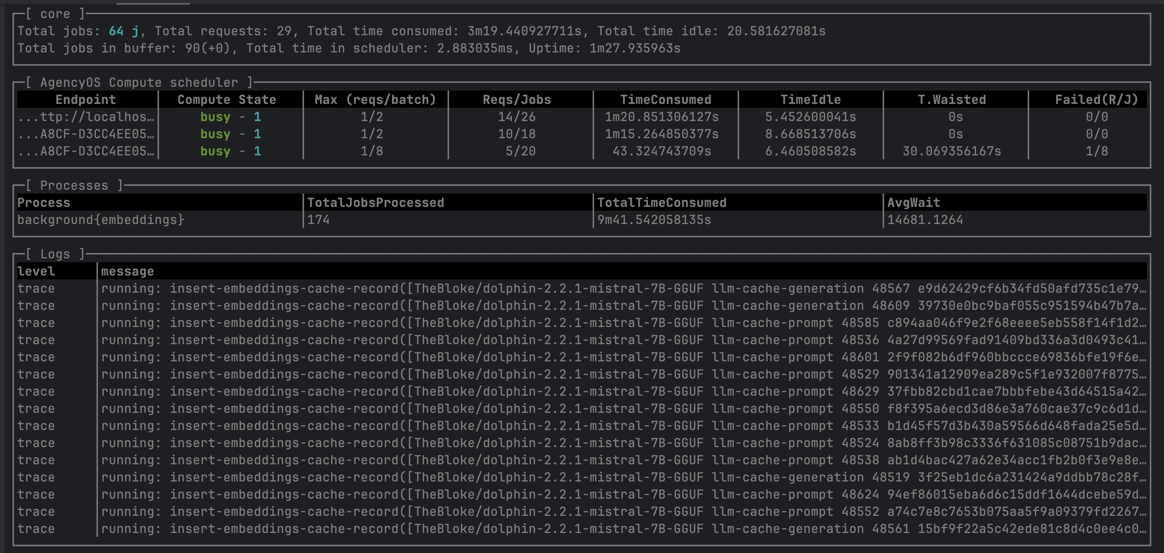Image resolution: width=1164 pixels, height=553 pixels.
Task: Click the AvgWait column header
Action: (914, 203)
